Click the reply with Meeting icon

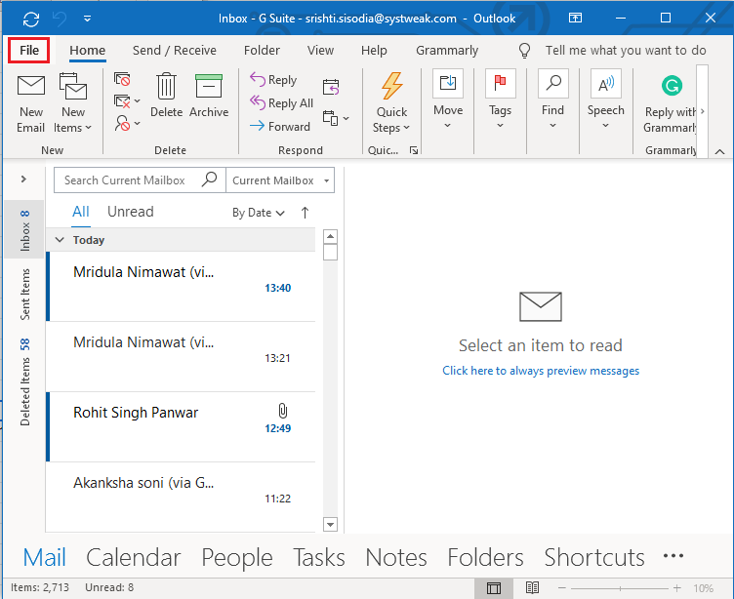pos(331,87)
